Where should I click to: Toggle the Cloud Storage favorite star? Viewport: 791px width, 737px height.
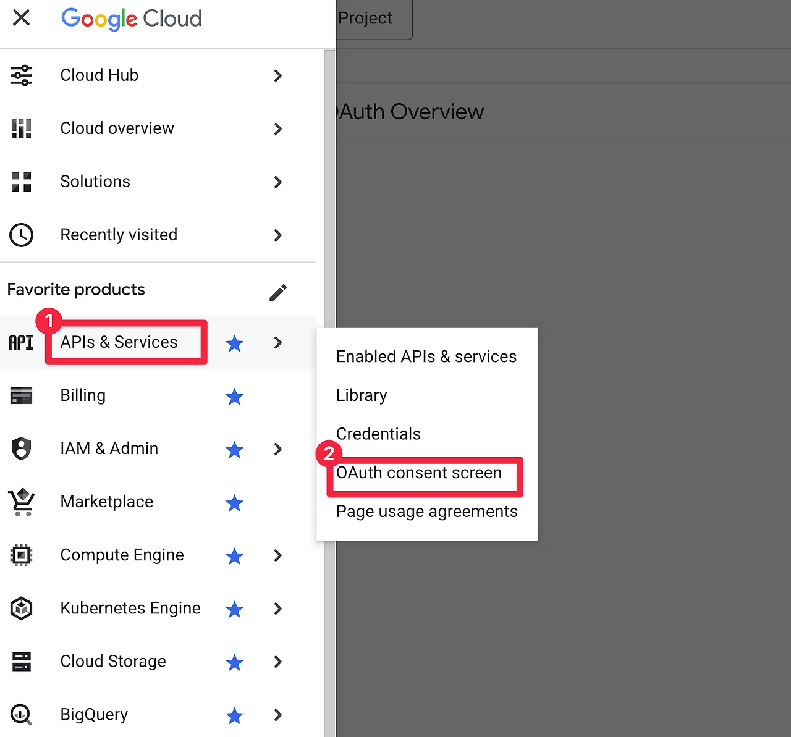click(x=234, y=662)
